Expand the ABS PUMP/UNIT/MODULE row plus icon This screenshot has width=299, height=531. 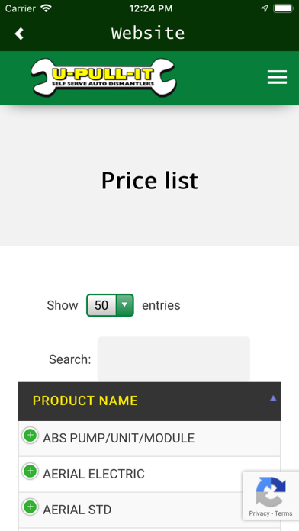coord(31,435)
